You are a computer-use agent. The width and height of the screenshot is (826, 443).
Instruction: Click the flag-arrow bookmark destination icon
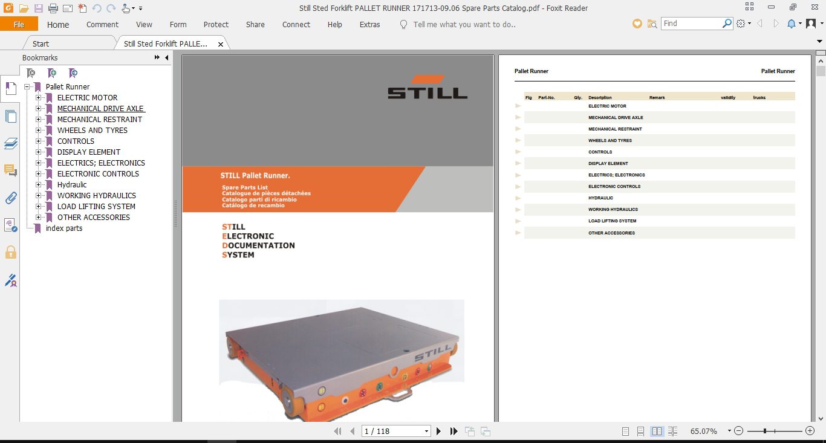(73, 73)
